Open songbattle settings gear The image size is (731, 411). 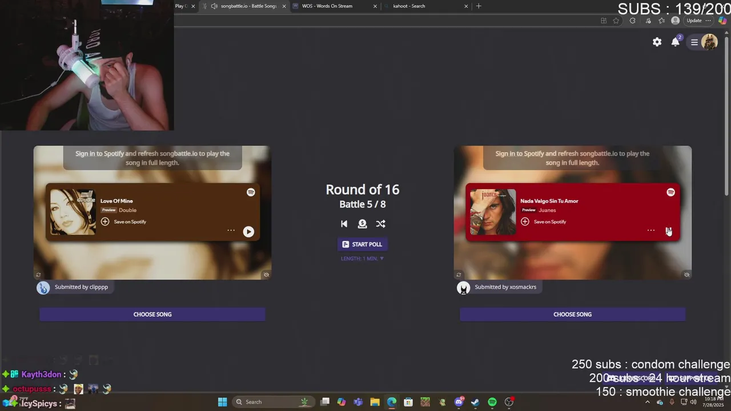[x=657, y=42]
